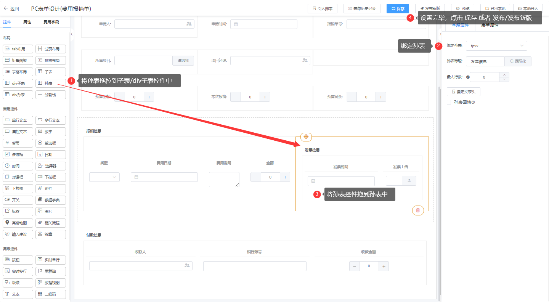The height and width of the screenshot is (302, 549).
Task: Click the 发票上传 upload icon button
Action: (409, 181)
